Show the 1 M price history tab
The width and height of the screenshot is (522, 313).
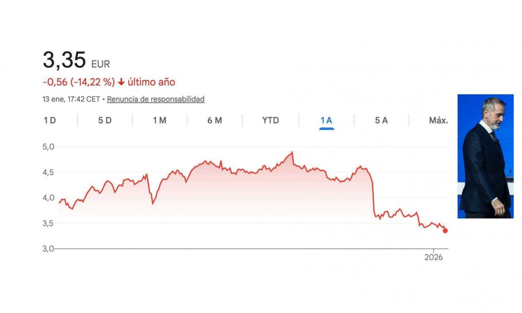coord(160,121)
